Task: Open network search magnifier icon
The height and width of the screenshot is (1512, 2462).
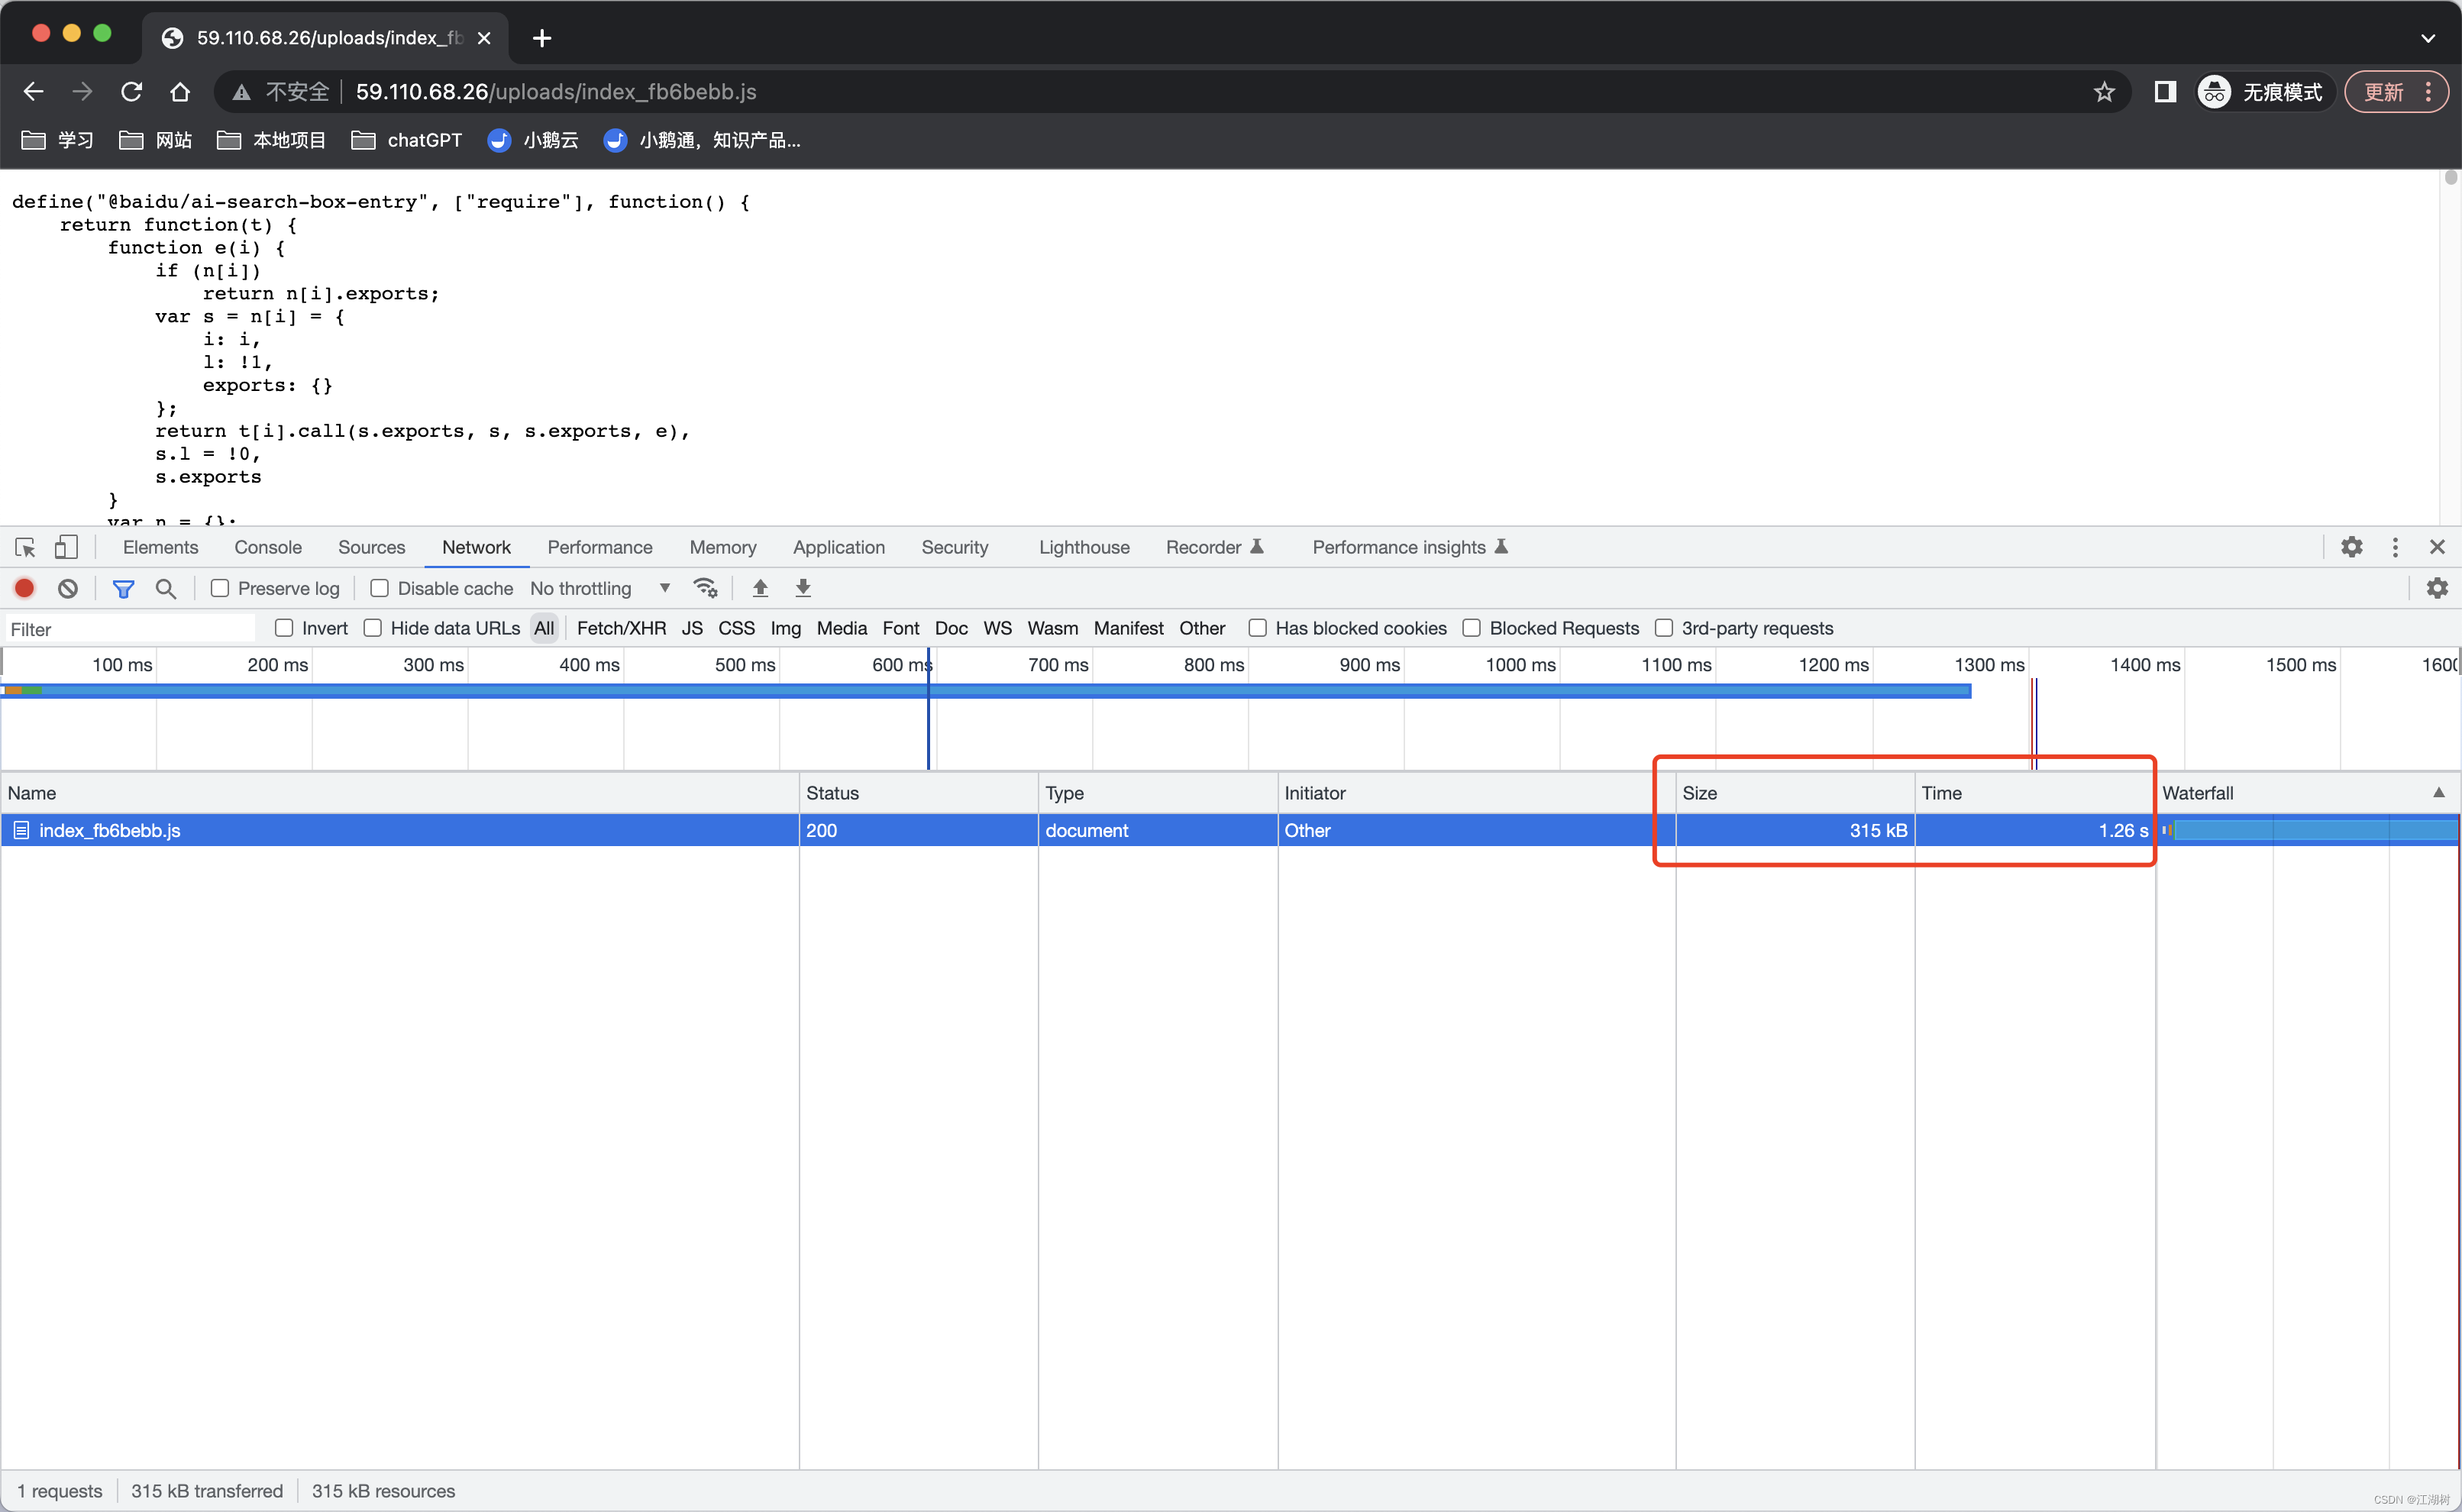Action: (x=166, y=588)
